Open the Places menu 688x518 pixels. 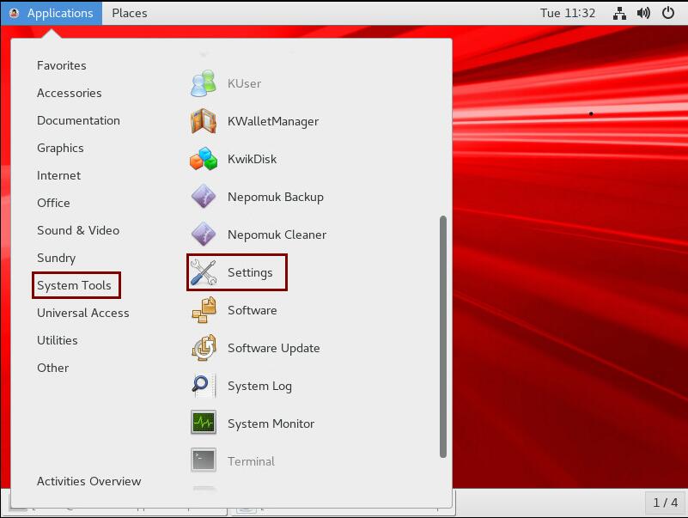129,13
